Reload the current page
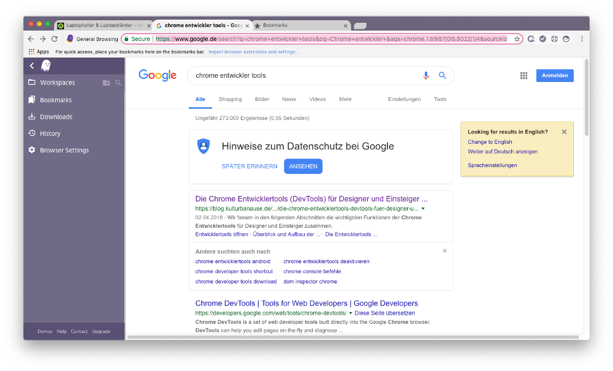The height and width of the screenshot is (371, 613). click(x=55, y=39)
